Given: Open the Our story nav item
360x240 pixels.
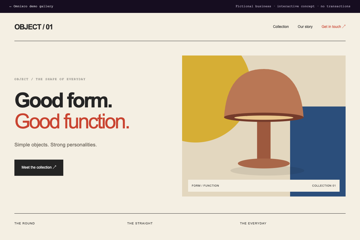Looking at the screenshot, I should [305, 27].
